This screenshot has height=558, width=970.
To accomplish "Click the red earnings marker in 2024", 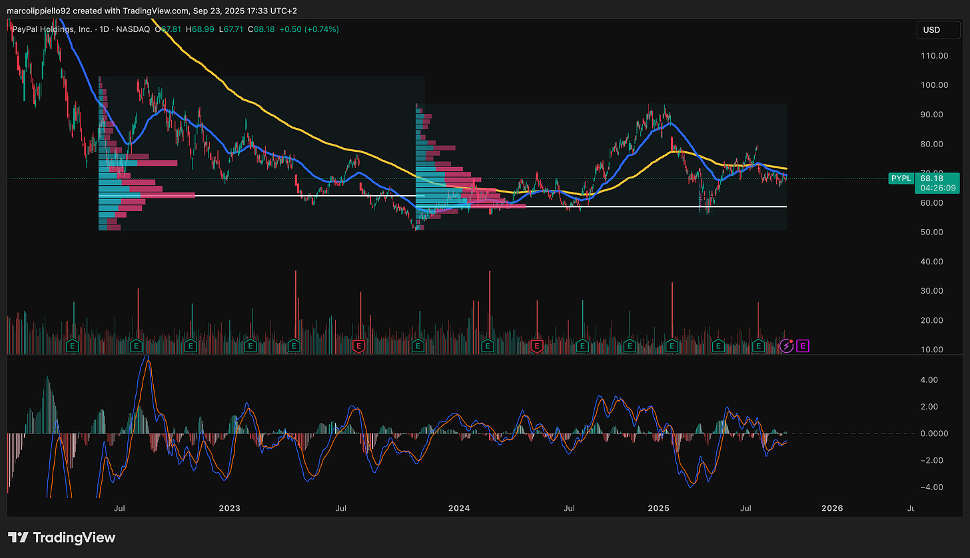I will tap(538, 346).
